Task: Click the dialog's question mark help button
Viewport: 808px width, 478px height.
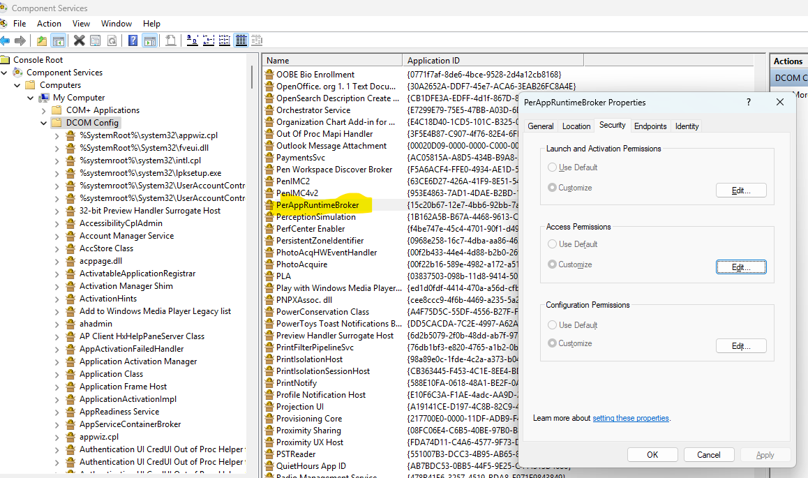Action: [749, 102]
